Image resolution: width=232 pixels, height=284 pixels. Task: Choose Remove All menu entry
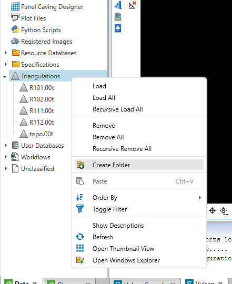(x=139, y=137)
